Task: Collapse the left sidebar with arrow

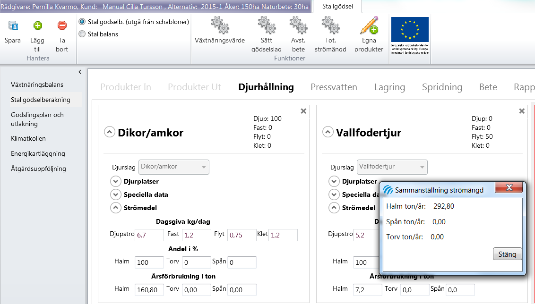Action: click(x=80, y=72)
